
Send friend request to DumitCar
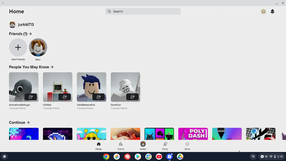tap(133, 97)
